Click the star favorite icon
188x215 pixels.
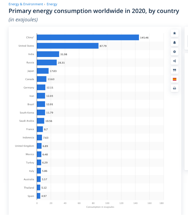174,33
